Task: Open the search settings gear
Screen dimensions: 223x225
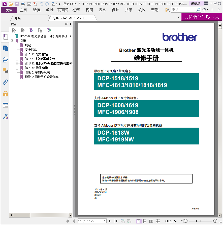Action: tap(204, 10)
